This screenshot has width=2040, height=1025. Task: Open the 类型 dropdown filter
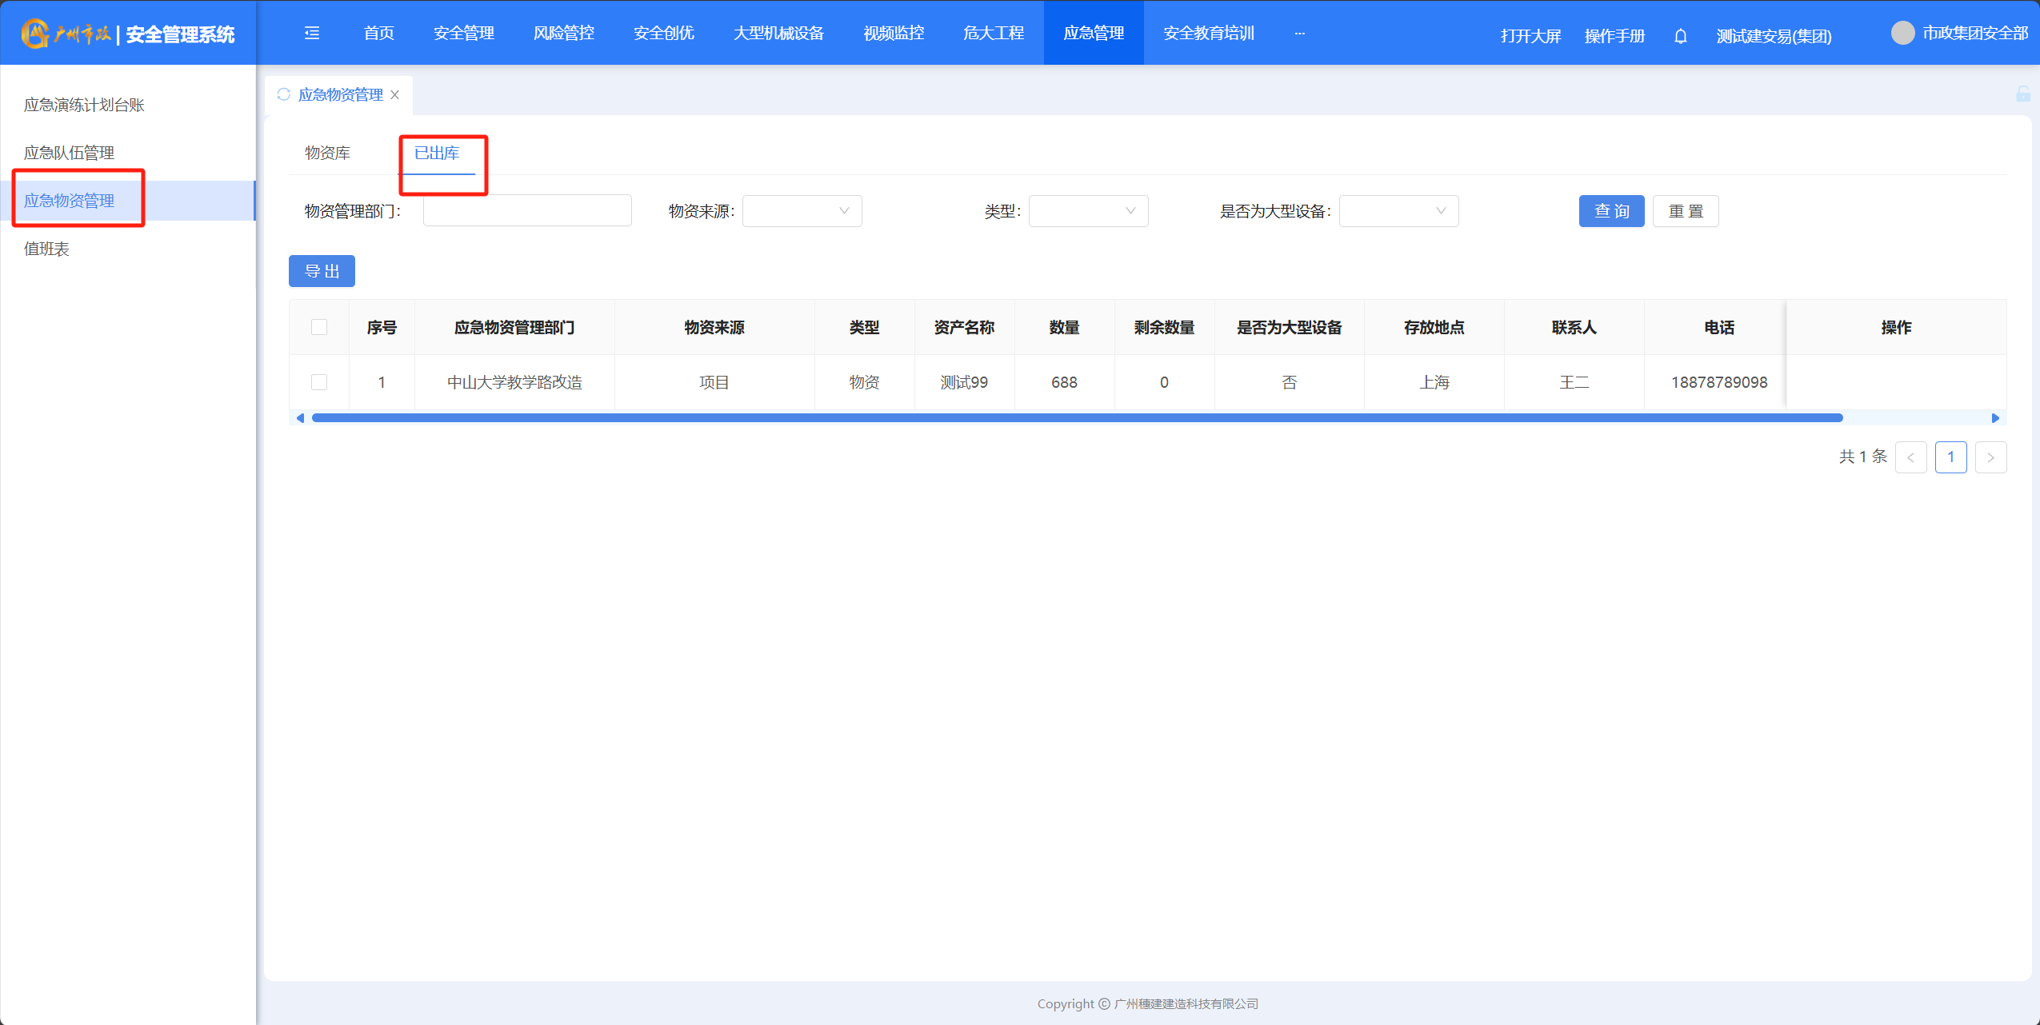(x=1088, y=211)
